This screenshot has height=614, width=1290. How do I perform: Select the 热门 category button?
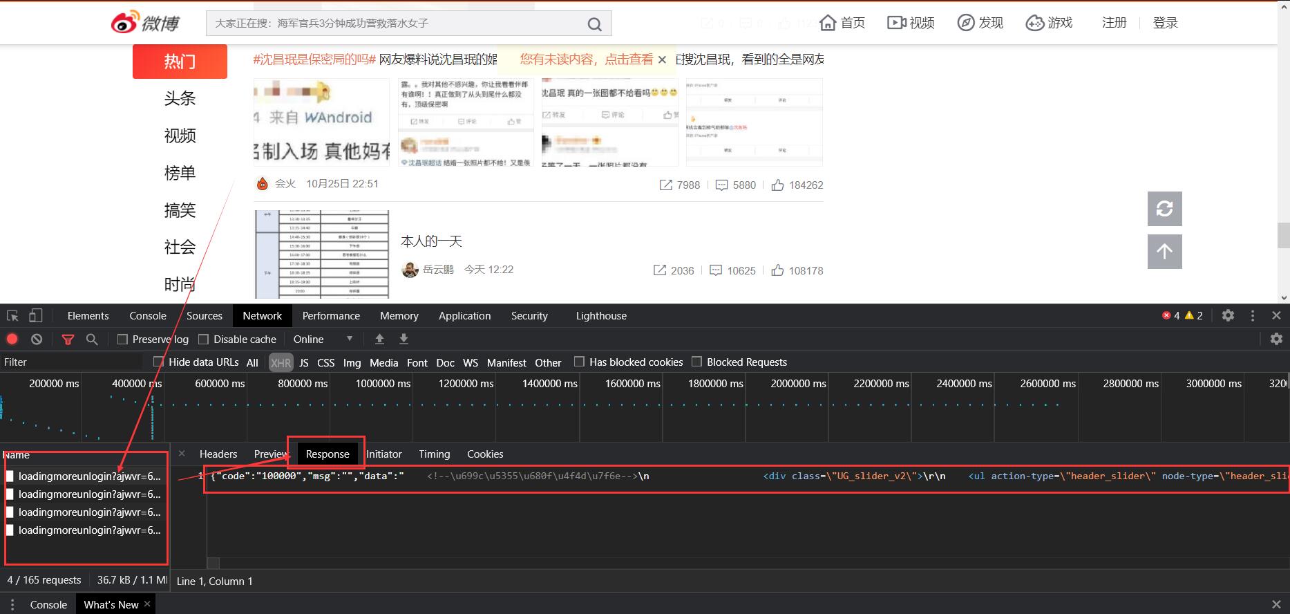(180, 62)
